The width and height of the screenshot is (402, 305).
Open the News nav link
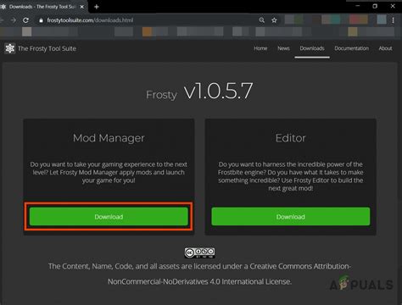pyautogui.click(x=283, y=48)
